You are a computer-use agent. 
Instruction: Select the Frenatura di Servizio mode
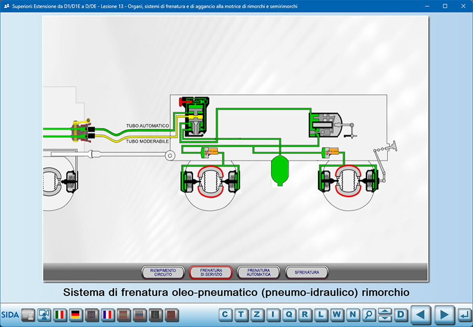point(211,272)
